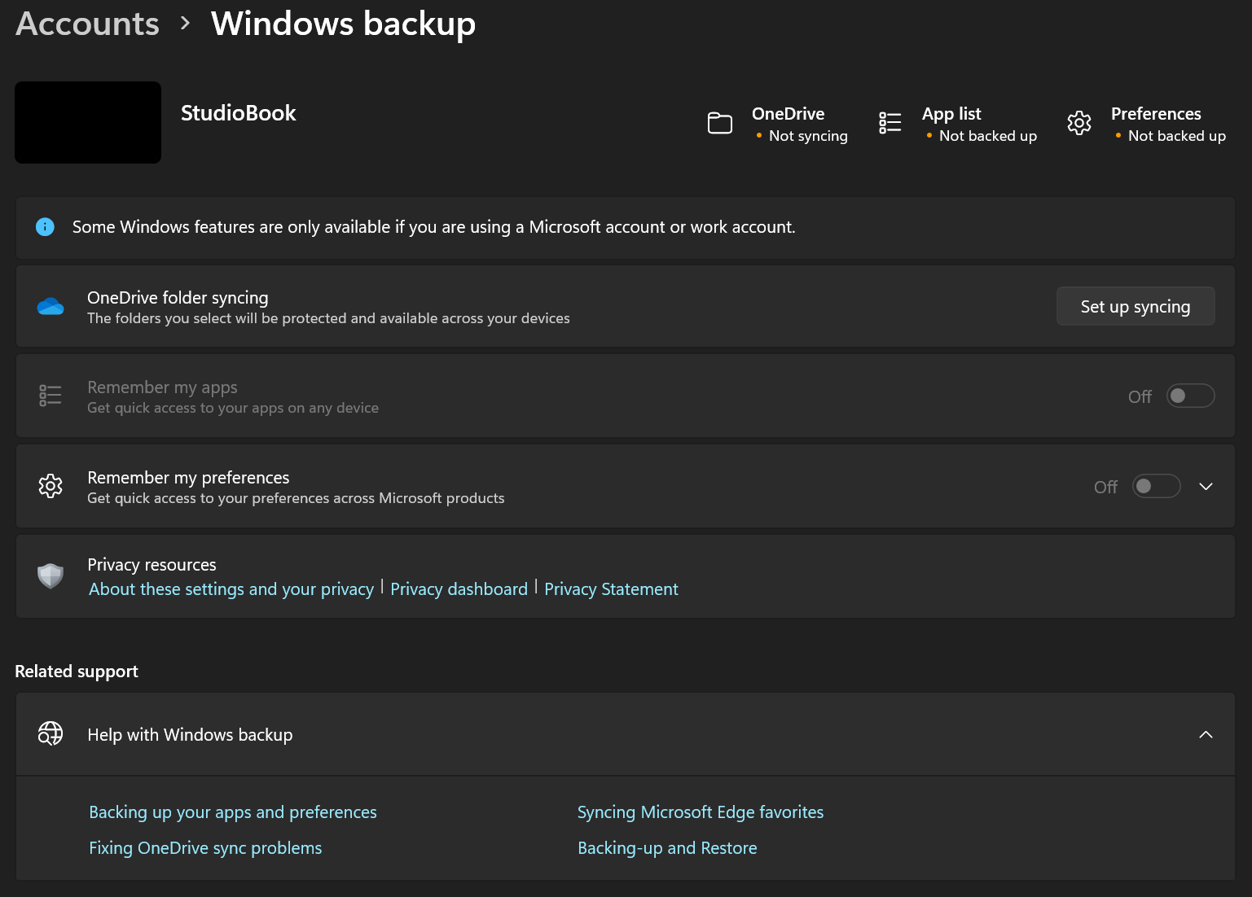
Task: Click the Microsoft account info message
Action: click(x=434, y=227)
